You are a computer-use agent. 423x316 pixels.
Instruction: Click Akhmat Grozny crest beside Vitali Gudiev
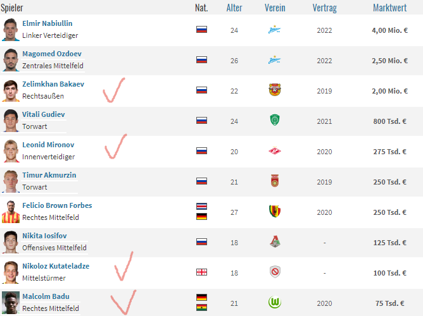click(x=275, y=120)
